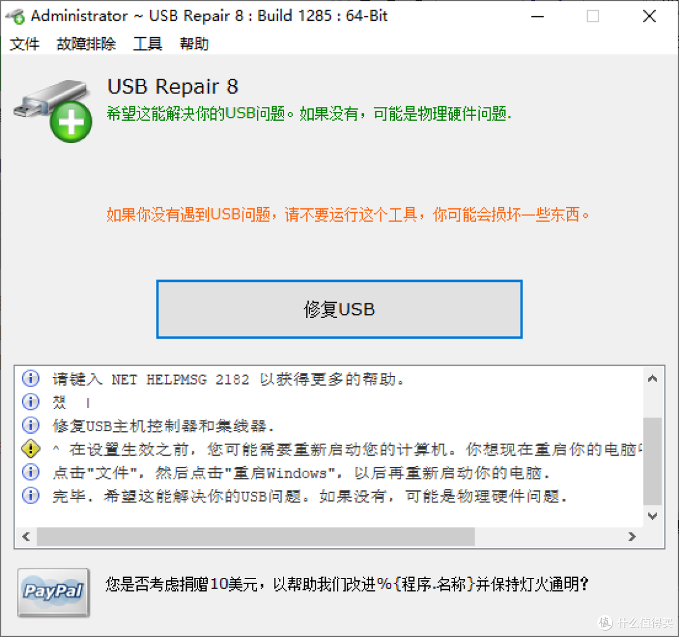The width and height of the screenshot is (679, 637).
Task: Select log line 修复USB主机控制器和集线器
Action: pyautogui.click(x=163, y=426)
